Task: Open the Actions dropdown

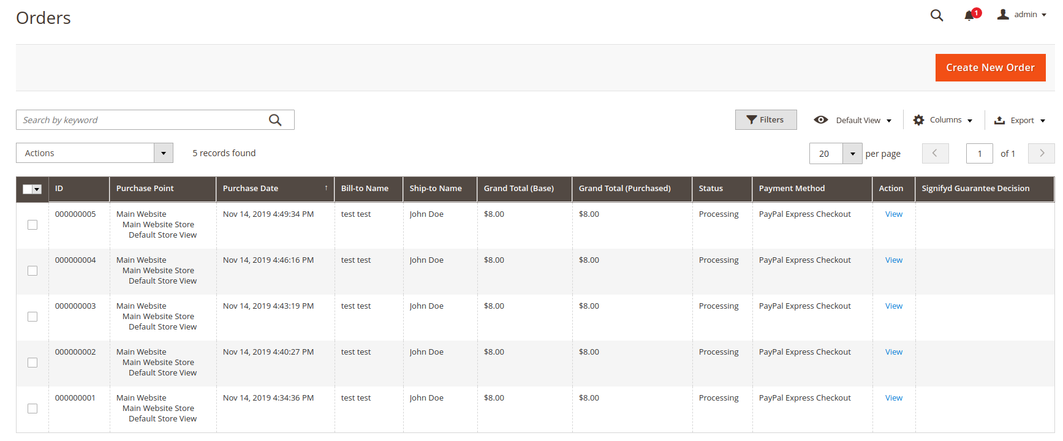Action: [x=94, y=153]
